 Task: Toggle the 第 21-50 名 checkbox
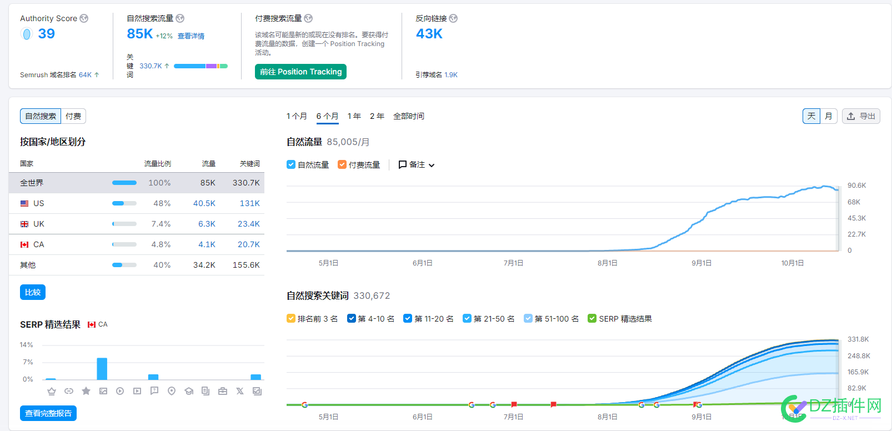[467, 318]
